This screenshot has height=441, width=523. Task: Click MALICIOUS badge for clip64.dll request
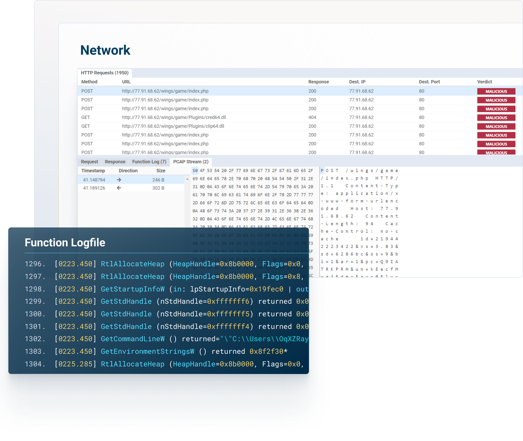tap(496, 127)
